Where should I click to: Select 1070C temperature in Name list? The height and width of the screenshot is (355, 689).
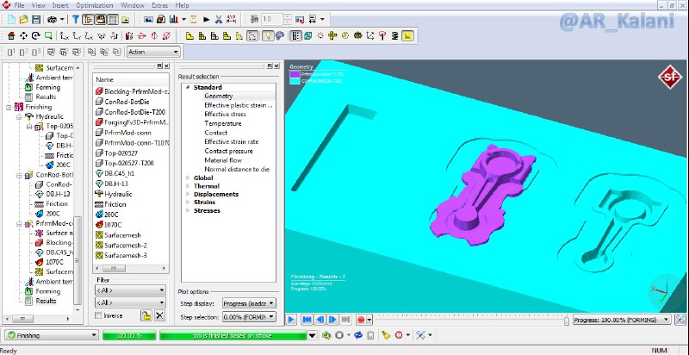(113, 225)
